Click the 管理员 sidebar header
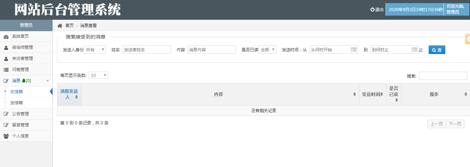This screenshot has height=167, width=470. tap(26, 25)
